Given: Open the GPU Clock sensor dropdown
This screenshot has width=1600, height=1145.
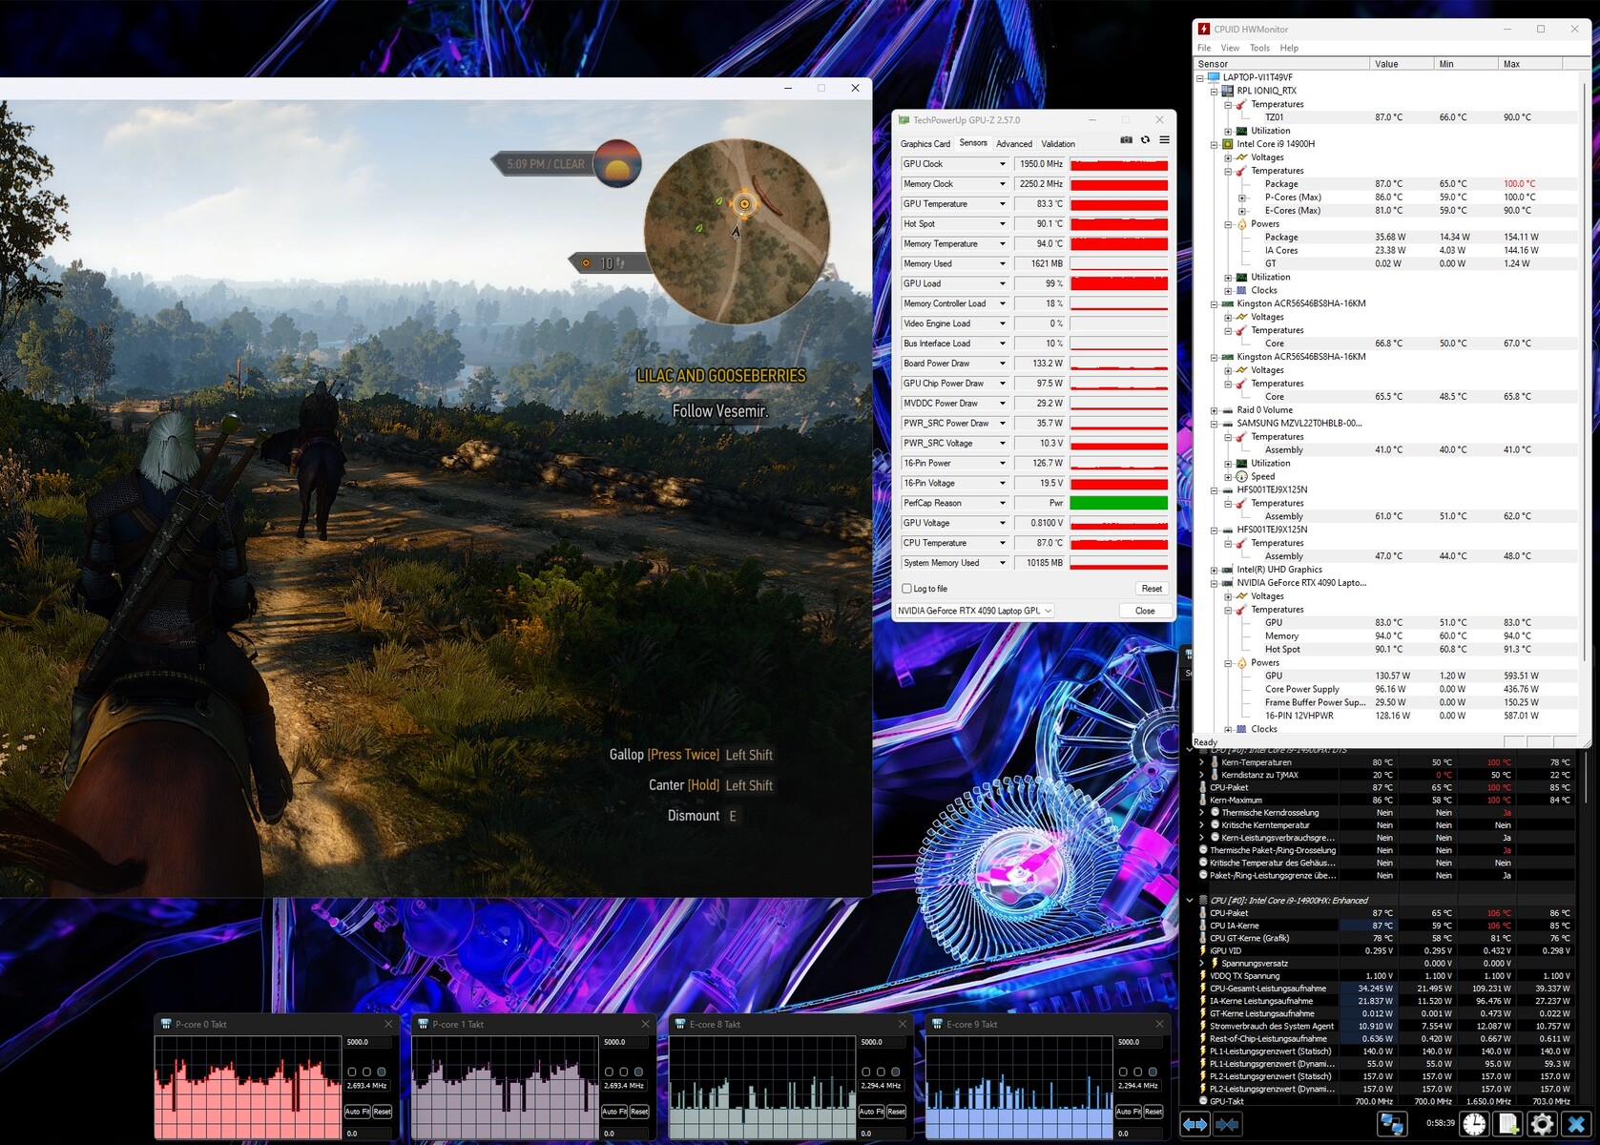Looking at the screenshot, I should 1002,164.
